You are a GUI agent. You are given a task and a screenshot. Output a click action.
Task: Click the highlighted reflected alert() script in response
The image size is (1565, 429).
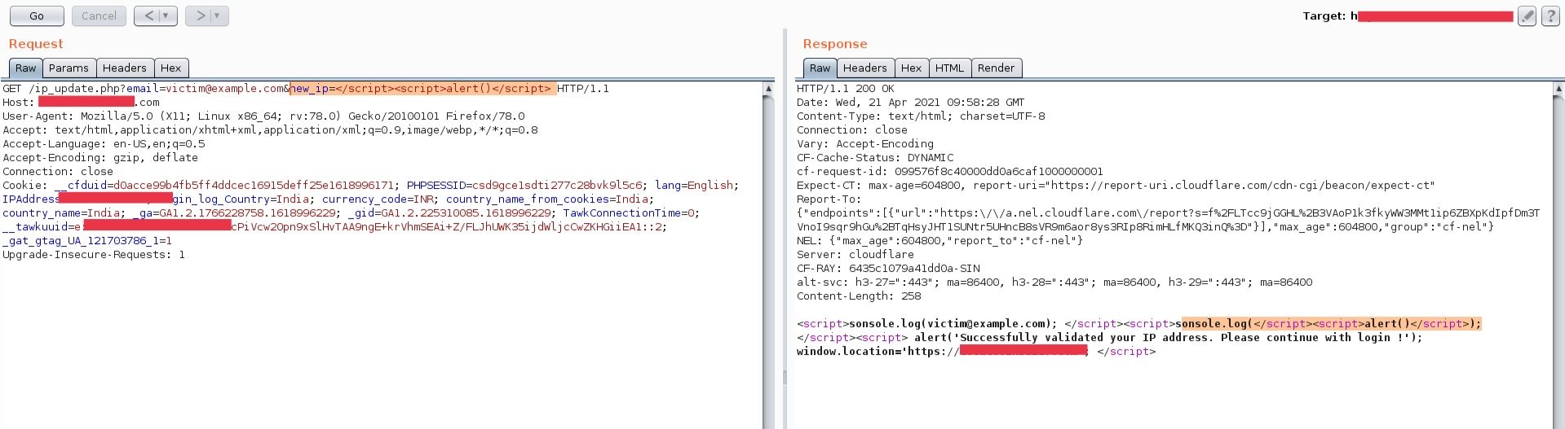click(1331, 324)
